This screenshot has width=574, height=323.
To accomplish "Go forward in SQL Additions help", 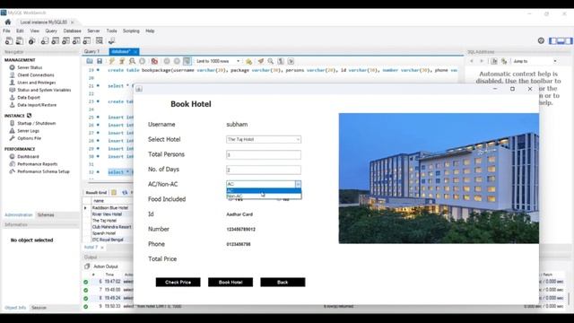I will (482, 61).
